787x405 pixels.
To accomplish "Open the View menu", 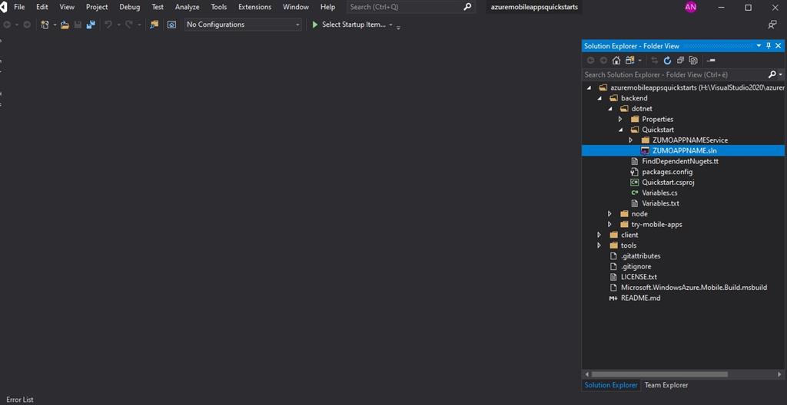I will [x=67, y=7].
